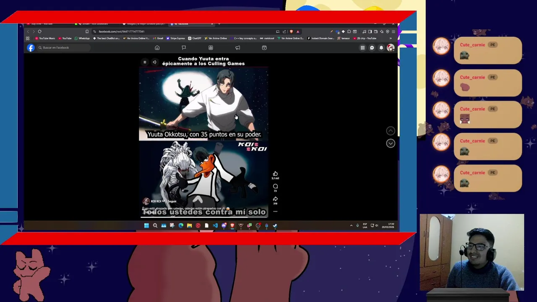The height and width of the screenshot is (302, 537).
Task: Open metricool bookmark
Action: click(x=268, y=38)
